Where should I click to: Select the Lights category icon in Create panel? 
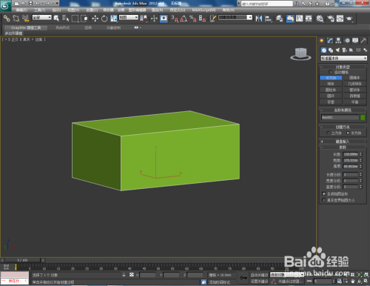click(337, 50)
